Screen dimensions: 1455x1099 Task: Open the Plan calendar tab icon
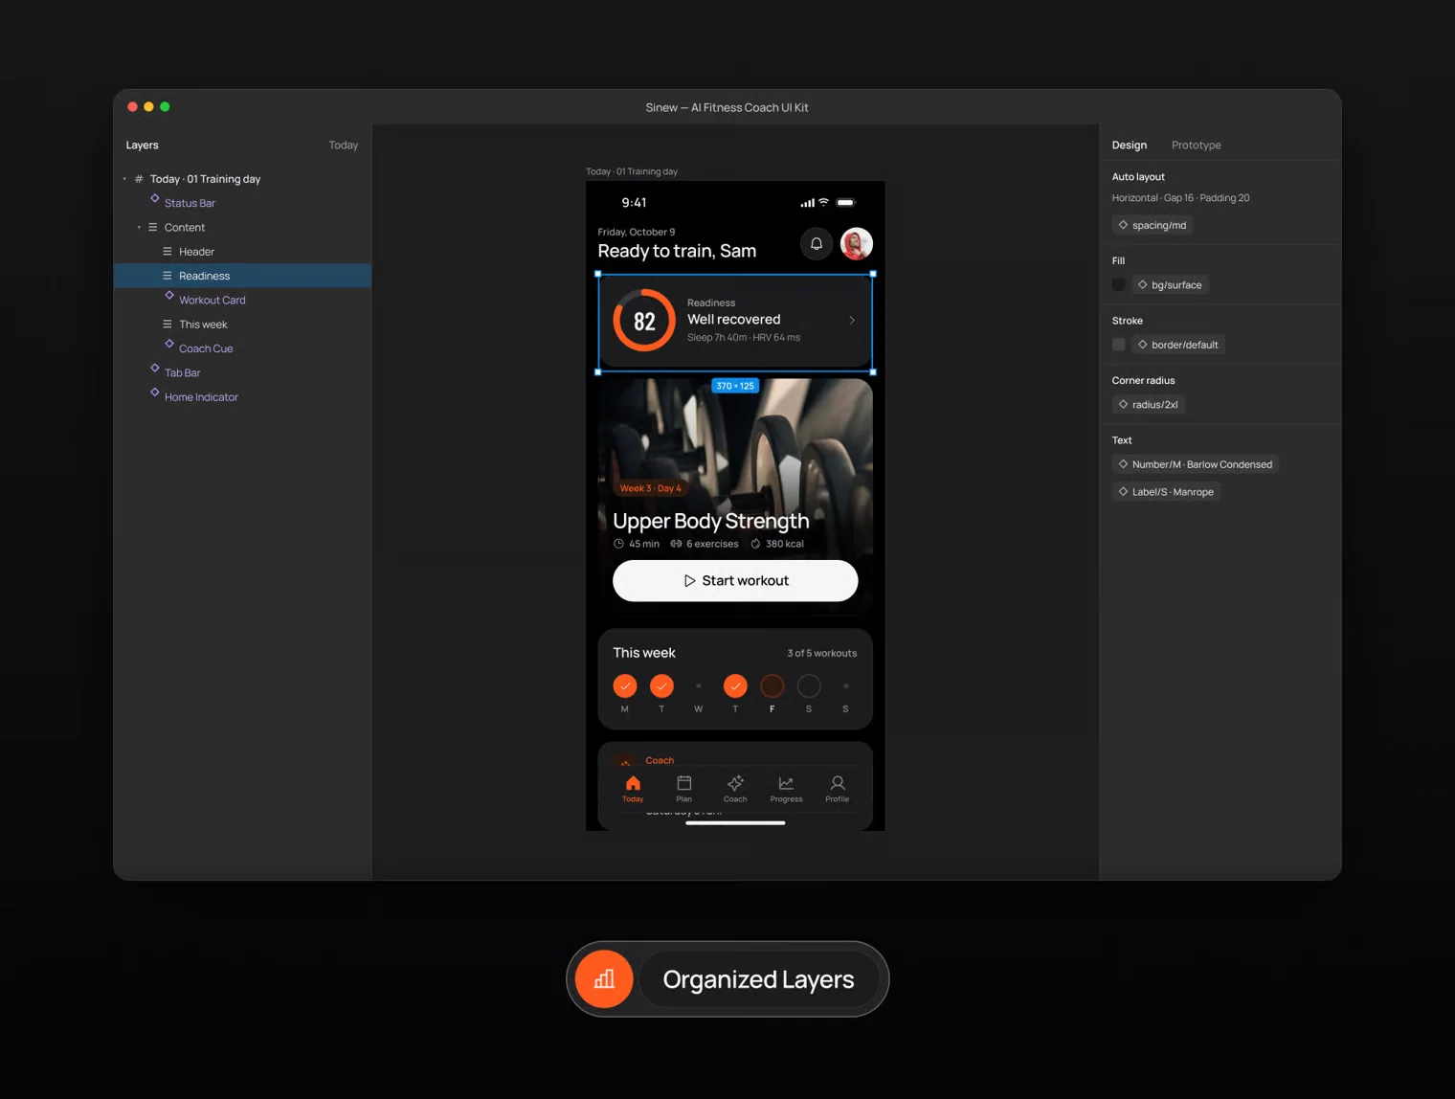click(x=683, y=783)
